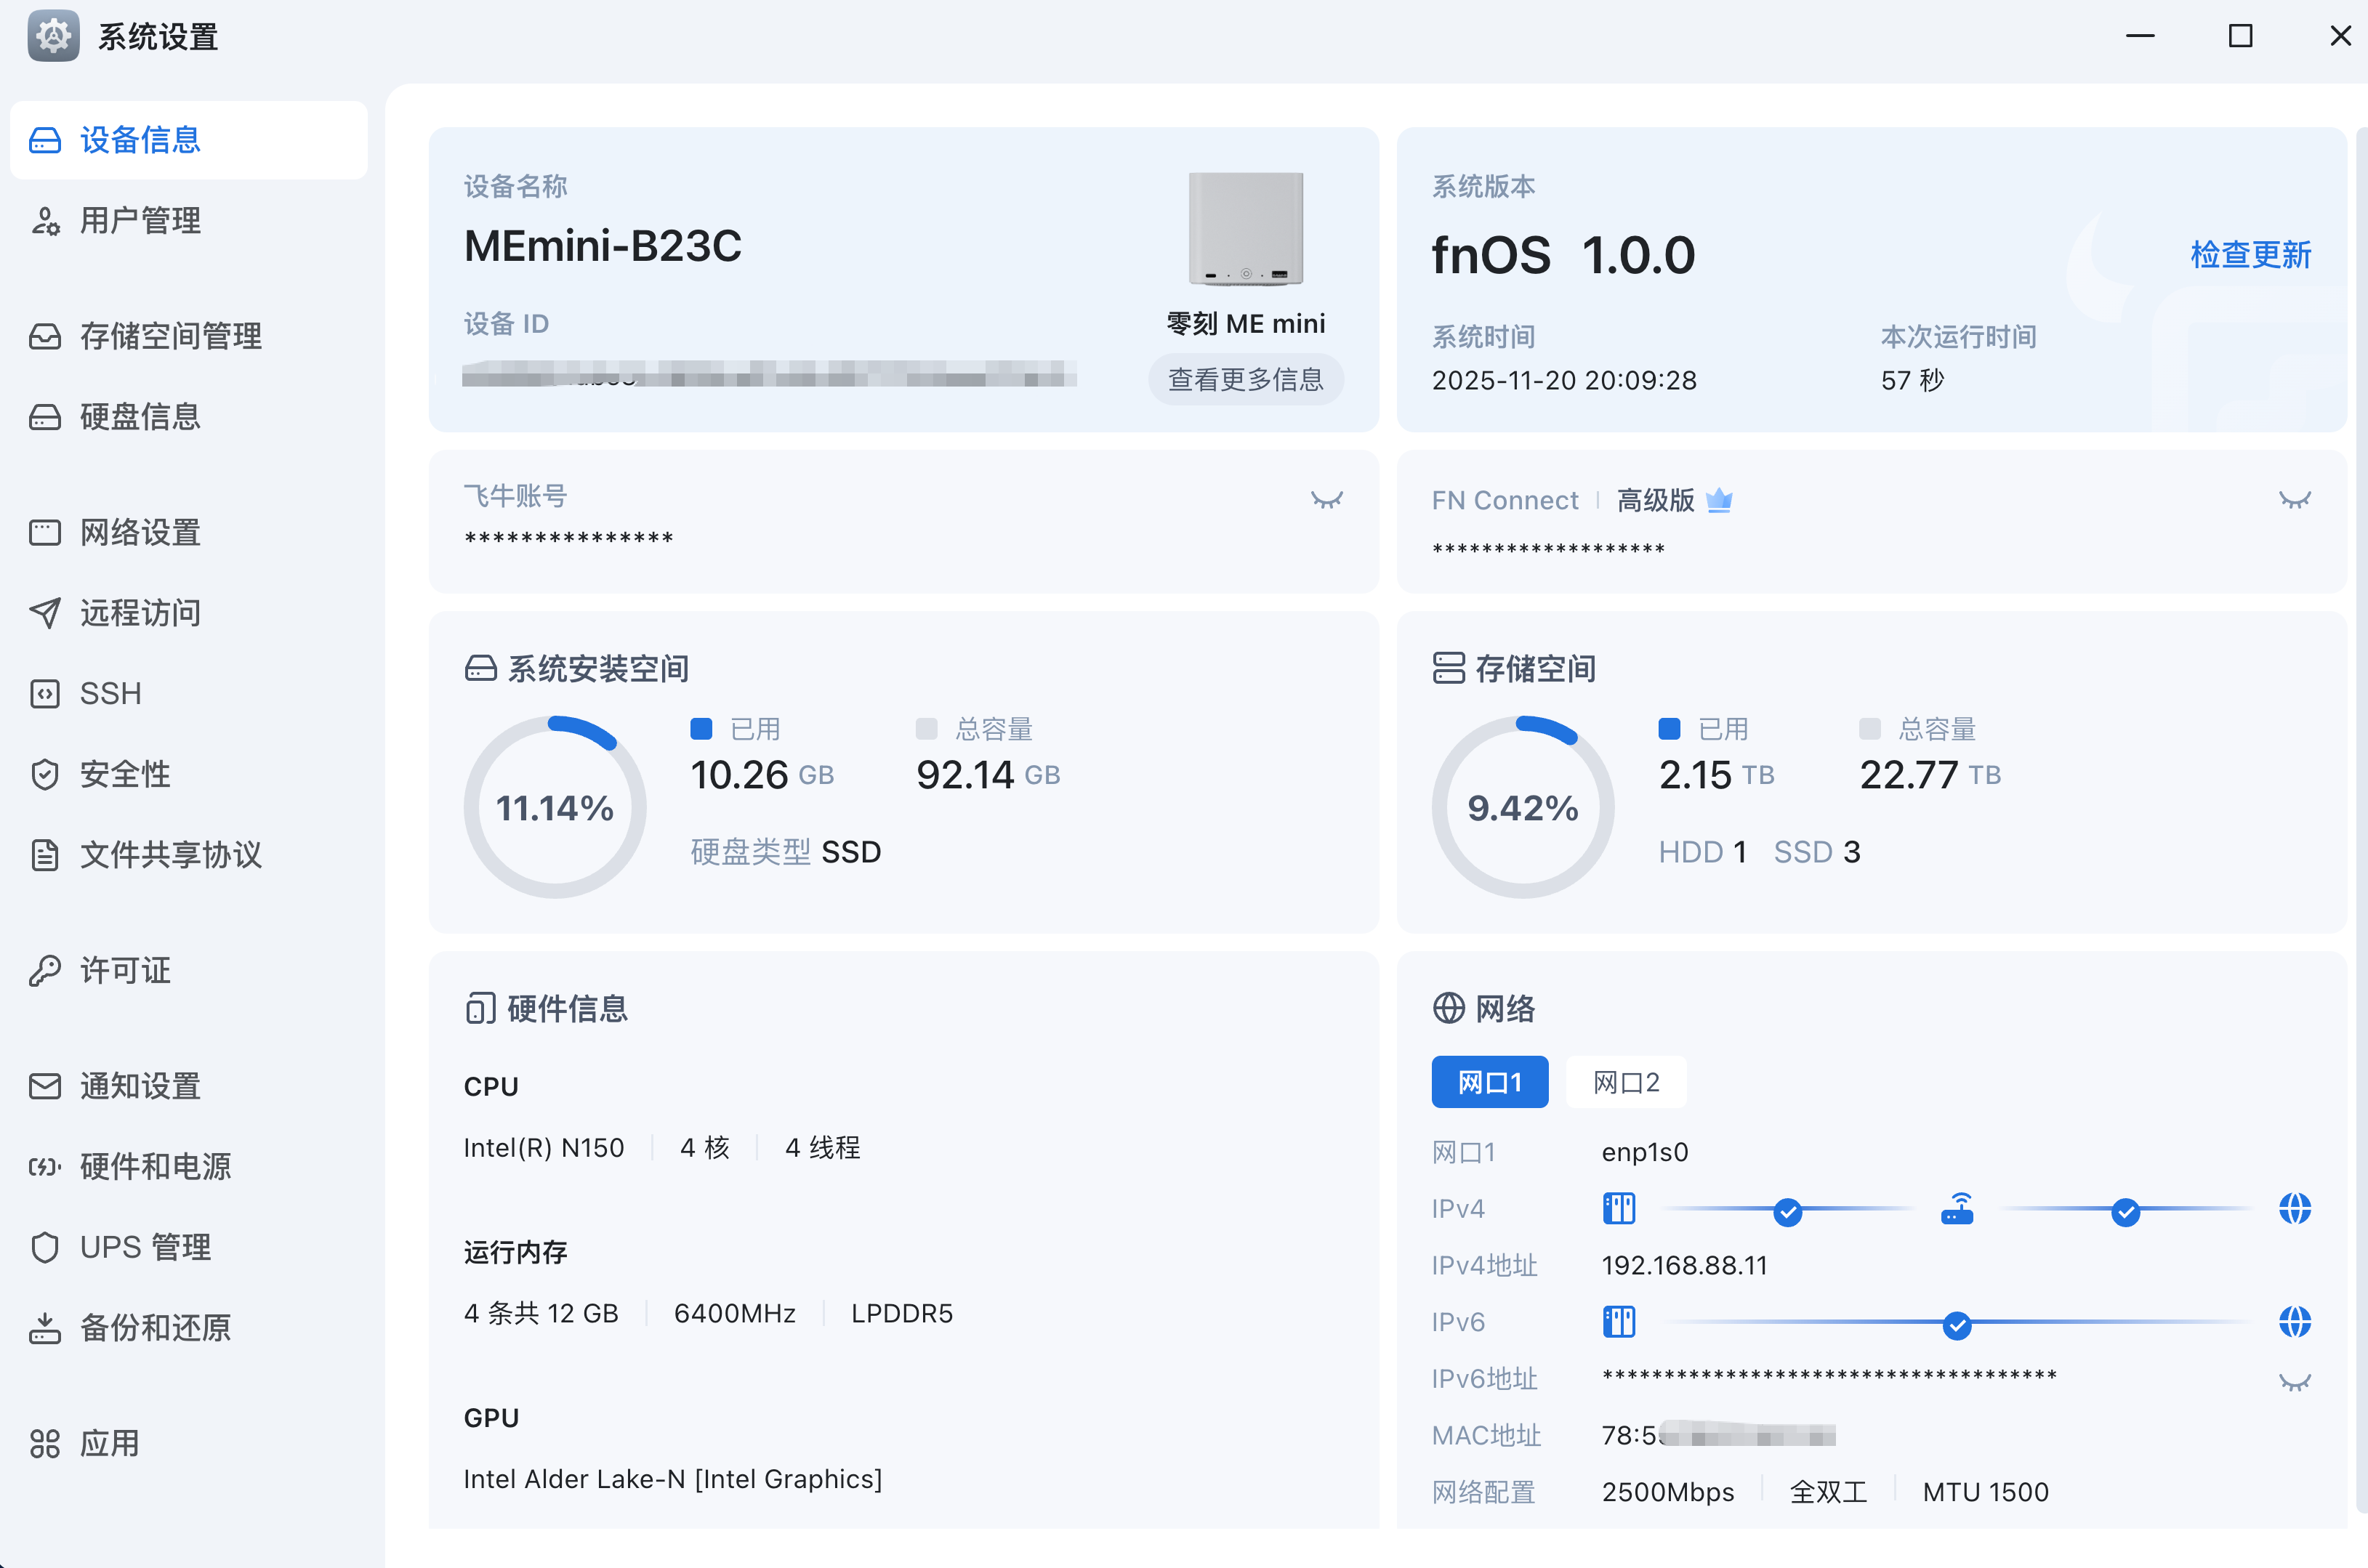Click the 零刻 ME mini device thumbnail
This screenshot has width=2368, height=1568.
tap(1245, 229)
